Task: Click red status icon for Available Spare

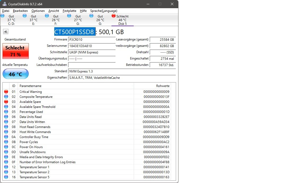Action: pyautogui.click(x=6, y=102)
